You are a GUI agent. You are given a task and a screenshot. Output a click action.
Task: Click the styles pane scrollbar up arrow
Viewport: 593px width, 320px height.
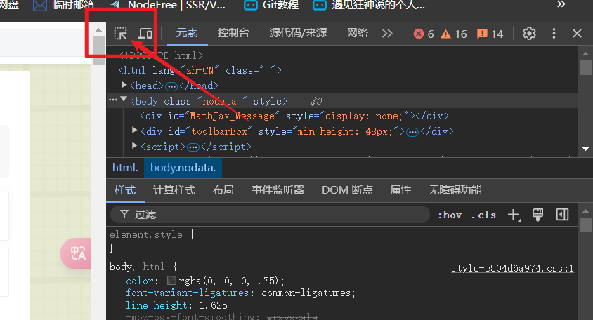[x=585, y=211]
